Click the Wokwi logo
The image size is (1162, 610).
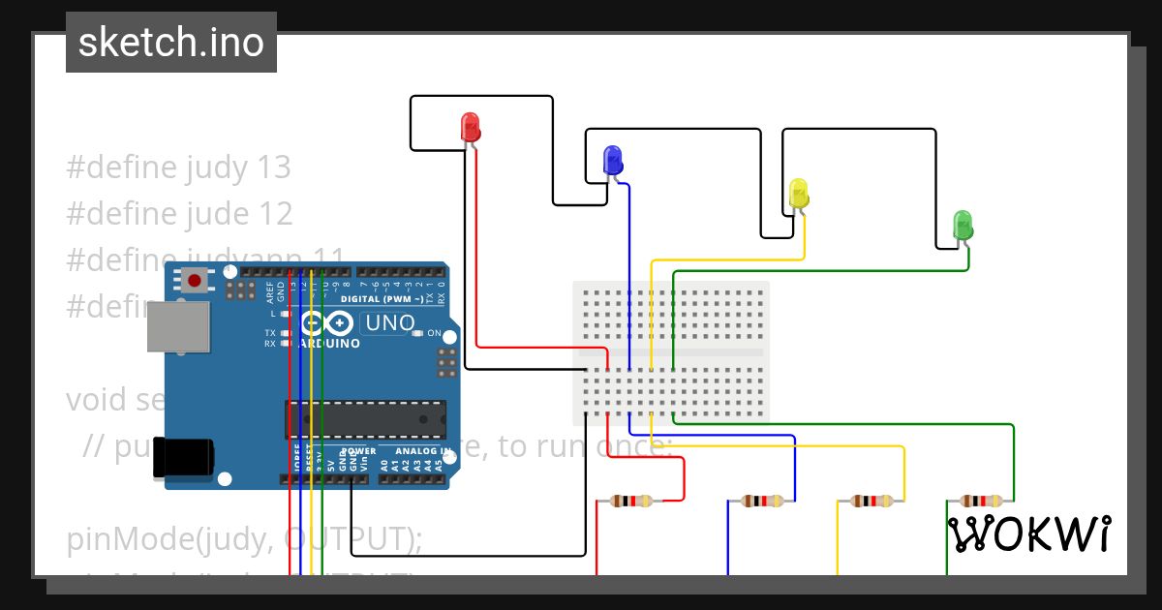tap(1030, 532)
